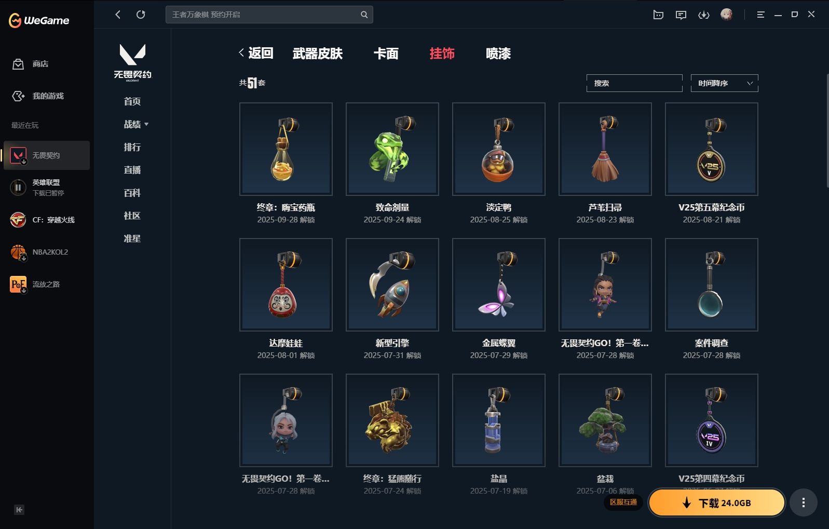Screen dimensions: 829x529
Task: Switch to the 喷漆 tab
Action: point(498,54)
